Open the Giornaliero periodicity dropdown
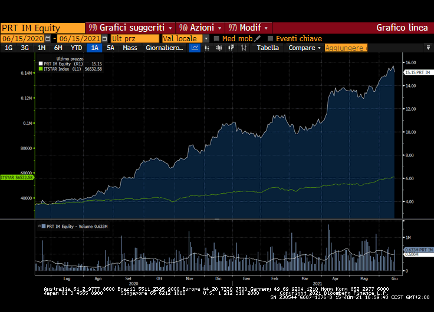This screenshot has width=434, height=312. [165, 48]
